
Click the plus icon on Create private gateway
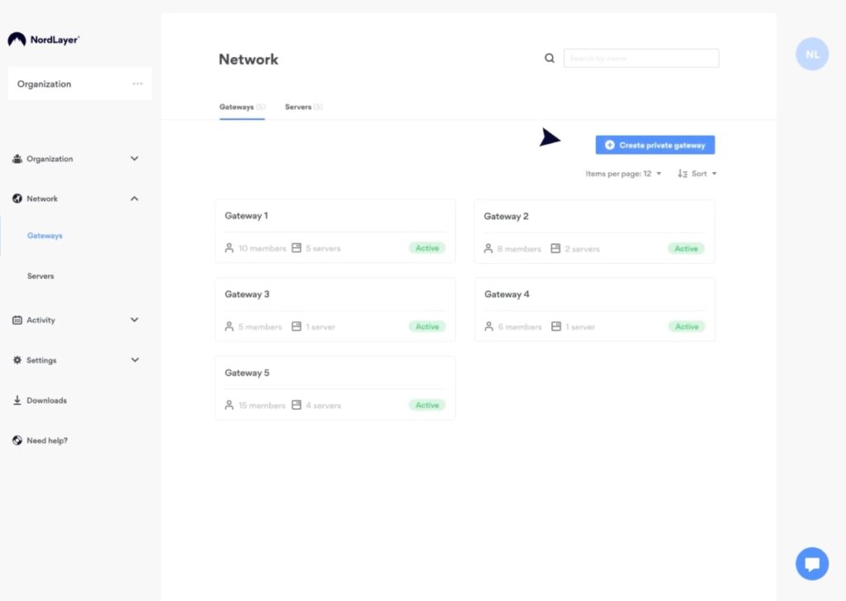coord(610,145)
